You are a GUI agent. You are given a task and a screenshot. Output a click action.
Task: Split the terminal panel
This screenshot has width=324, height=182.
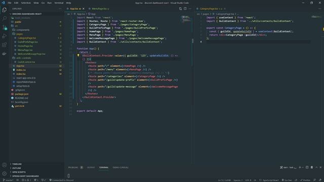pos(307,167)
